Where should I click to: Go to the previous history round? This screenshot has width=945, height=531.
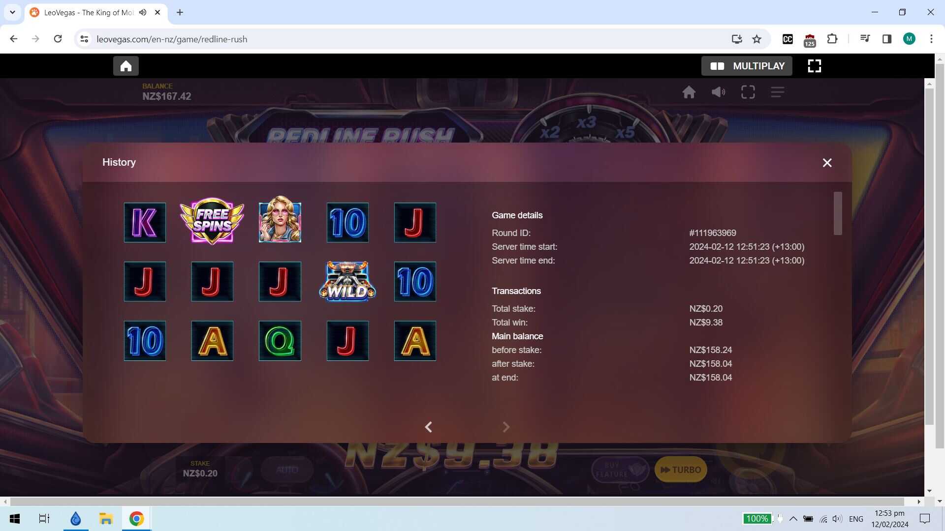428,427
